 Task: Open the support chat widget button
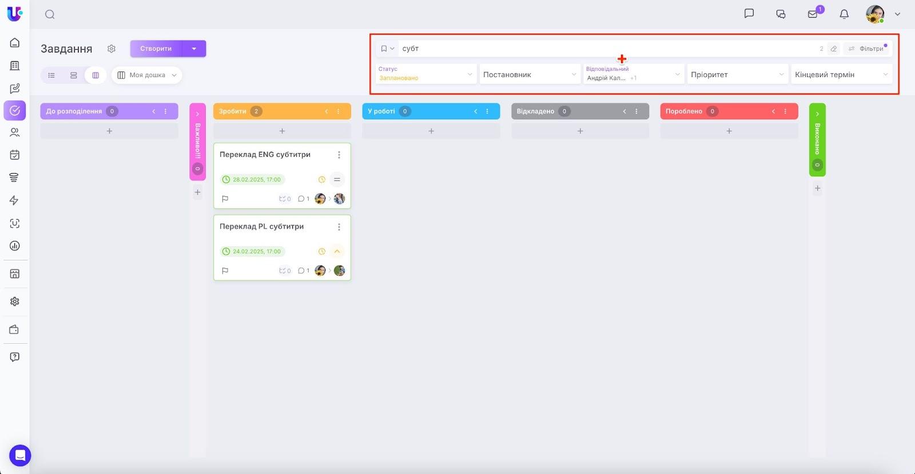pos(20,456)
